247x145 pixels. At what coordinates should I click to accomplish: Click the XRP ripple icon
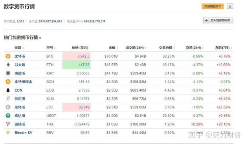click(x=8, y=73)
